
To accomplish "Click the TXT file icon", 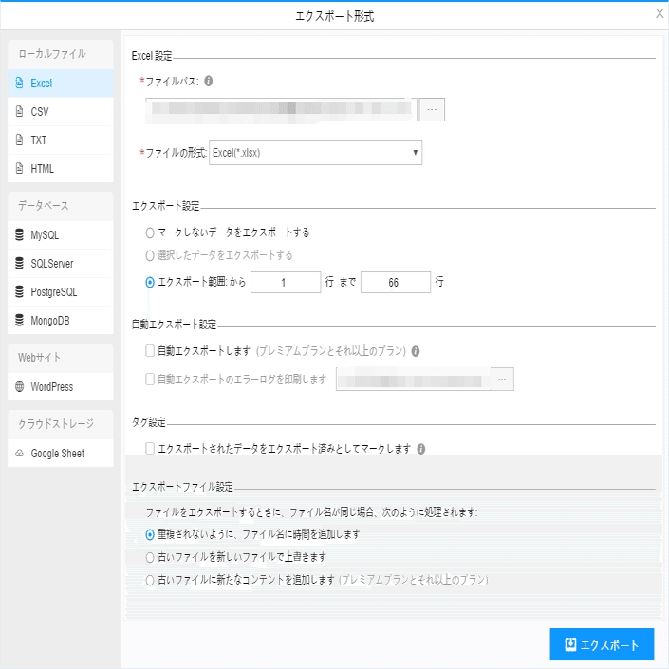I will pos(19,139).
